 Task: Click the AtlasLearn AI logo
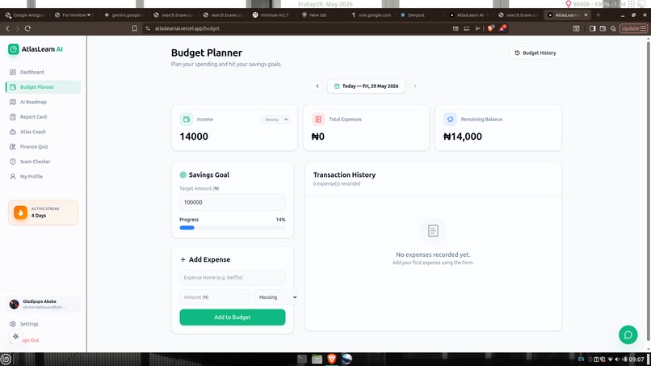pyautogui.click(x=36, y=49)
